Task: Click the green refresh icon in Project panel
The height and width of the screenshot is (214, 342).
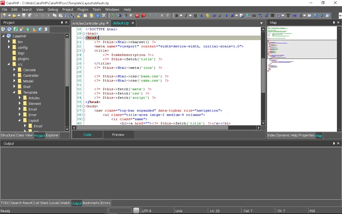Action: [15, 29]
